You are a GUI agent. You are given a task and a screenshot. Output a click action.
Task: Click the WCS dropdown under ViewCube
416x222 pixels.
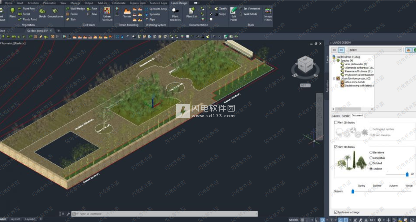coord(305,85)
